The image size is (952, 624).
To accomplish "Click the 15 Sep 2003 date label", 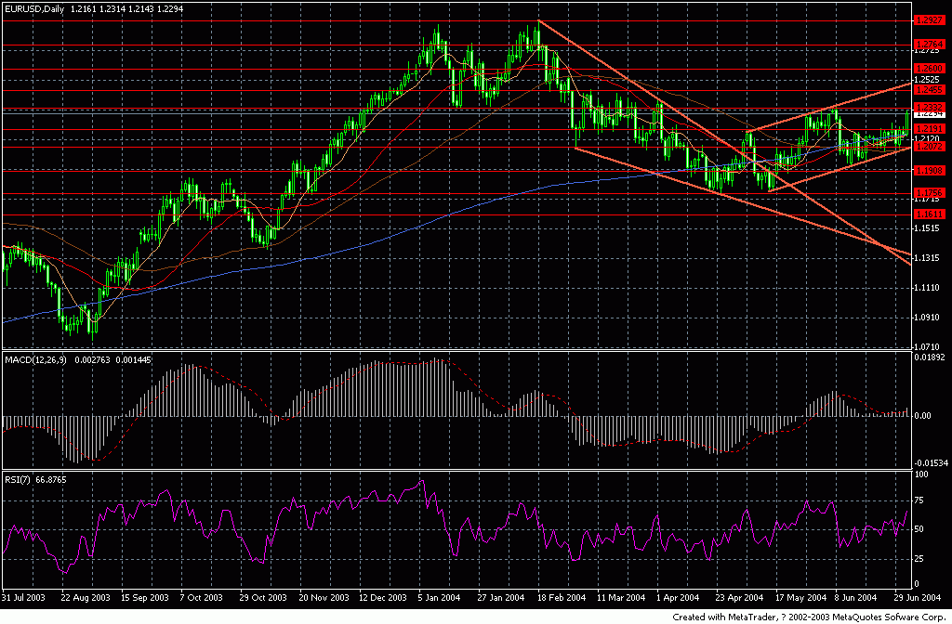I will point(144,597).
